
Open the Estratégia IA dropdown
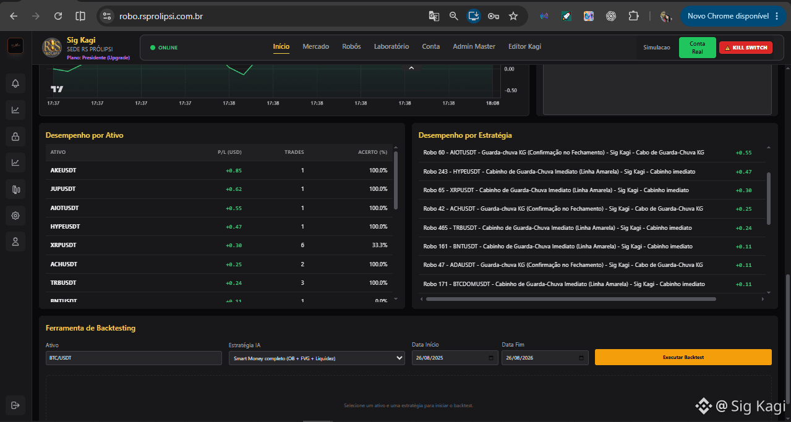click(317, 358)
